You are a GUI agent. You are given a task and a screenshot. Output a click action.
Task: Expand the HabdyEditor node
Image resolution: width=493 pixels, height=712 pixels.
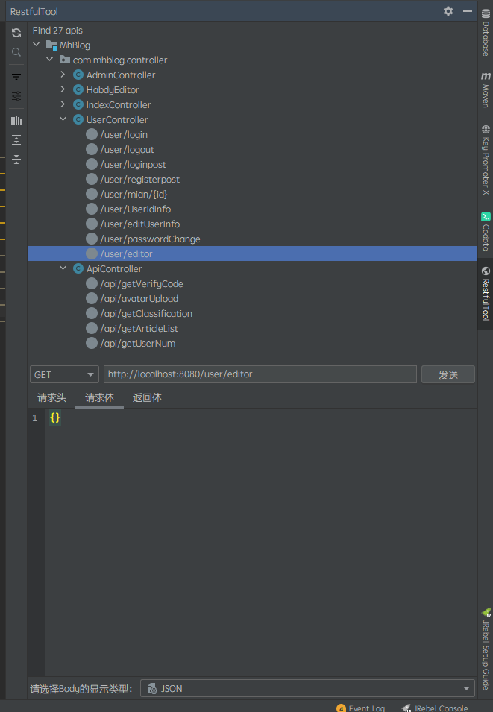coord(63,89)
